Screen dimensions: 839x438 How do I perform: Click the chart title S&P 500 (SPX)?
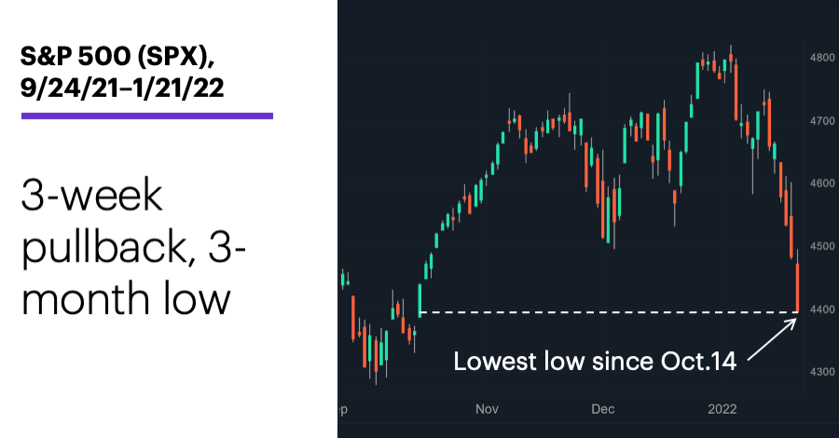[117, 56]
